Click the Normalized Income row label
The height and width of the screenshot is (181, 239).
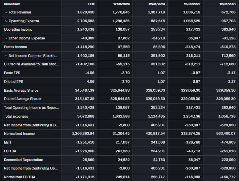pyautogui.click(x=19, y=133)
